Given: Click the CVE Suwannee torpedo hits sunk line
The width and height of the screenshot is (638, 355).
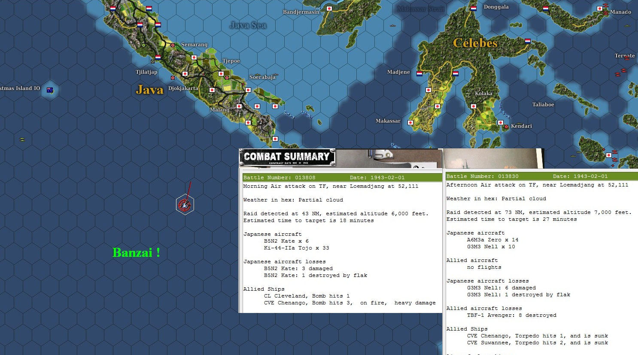Looking at the screenshot, I should (x=538, y=343).
